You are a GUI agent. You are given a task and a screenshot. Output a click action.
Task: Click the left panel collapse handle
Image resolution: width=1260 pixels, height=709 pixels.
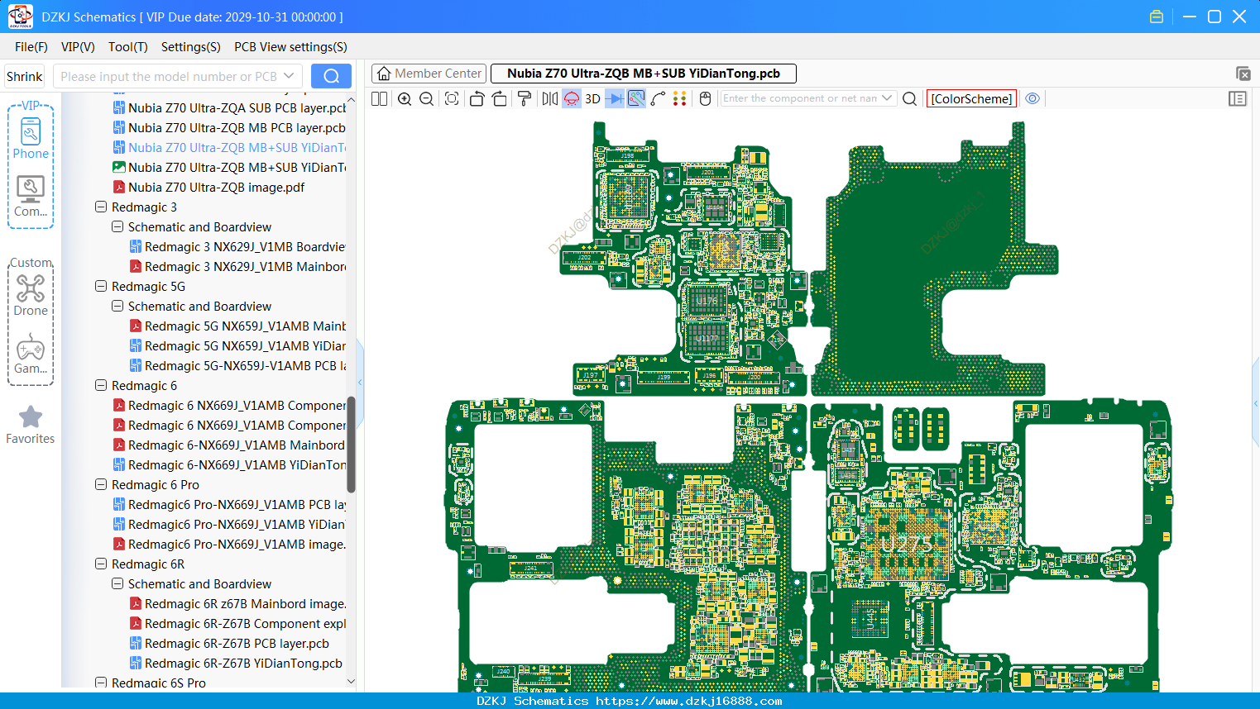360,382
